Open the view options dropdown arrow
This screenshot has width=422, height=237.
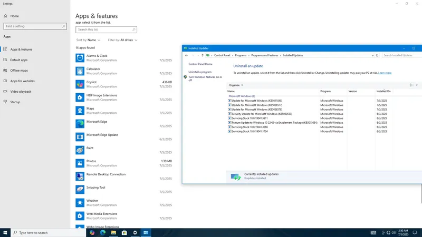coord(417,85)
